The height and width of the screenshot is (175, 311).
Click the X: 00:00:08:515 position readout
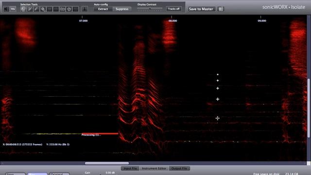(22, 144)
